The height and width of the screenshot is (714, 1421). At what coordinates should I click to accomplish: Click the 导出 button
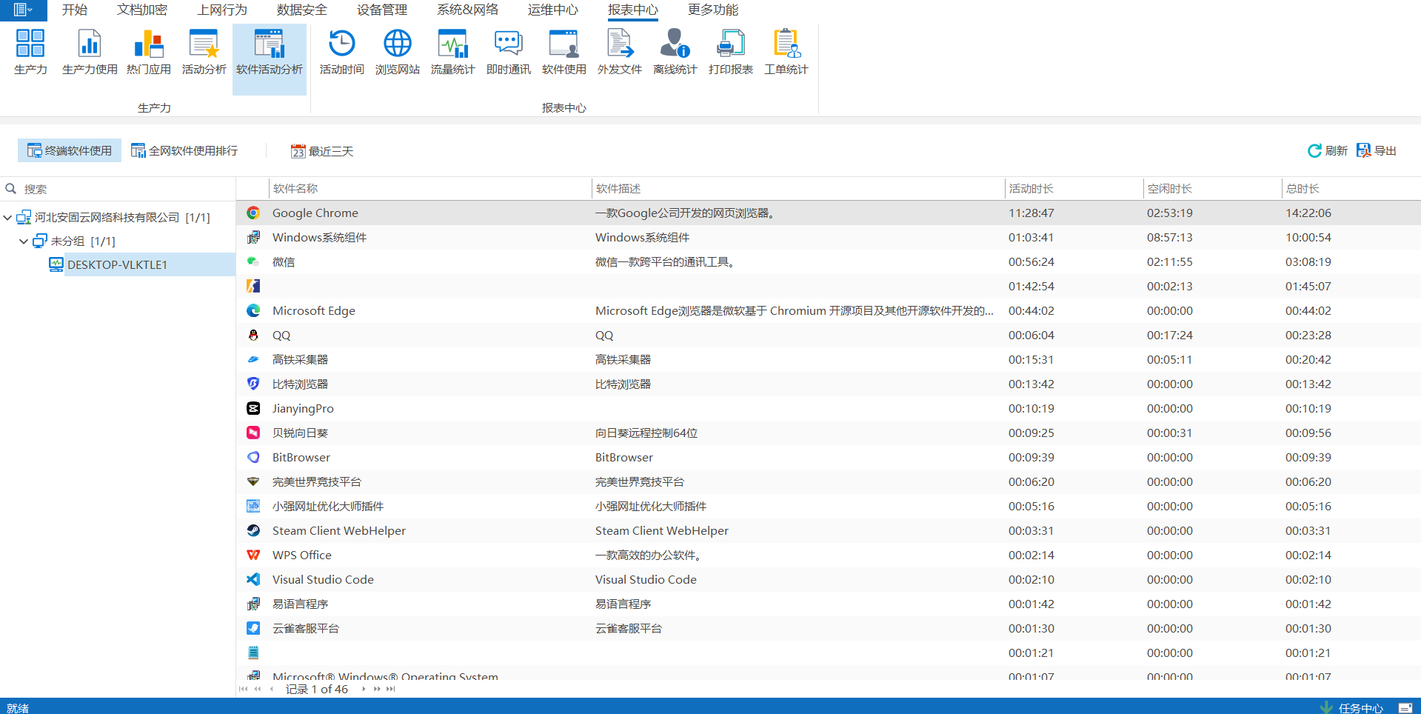point(1376,150)
